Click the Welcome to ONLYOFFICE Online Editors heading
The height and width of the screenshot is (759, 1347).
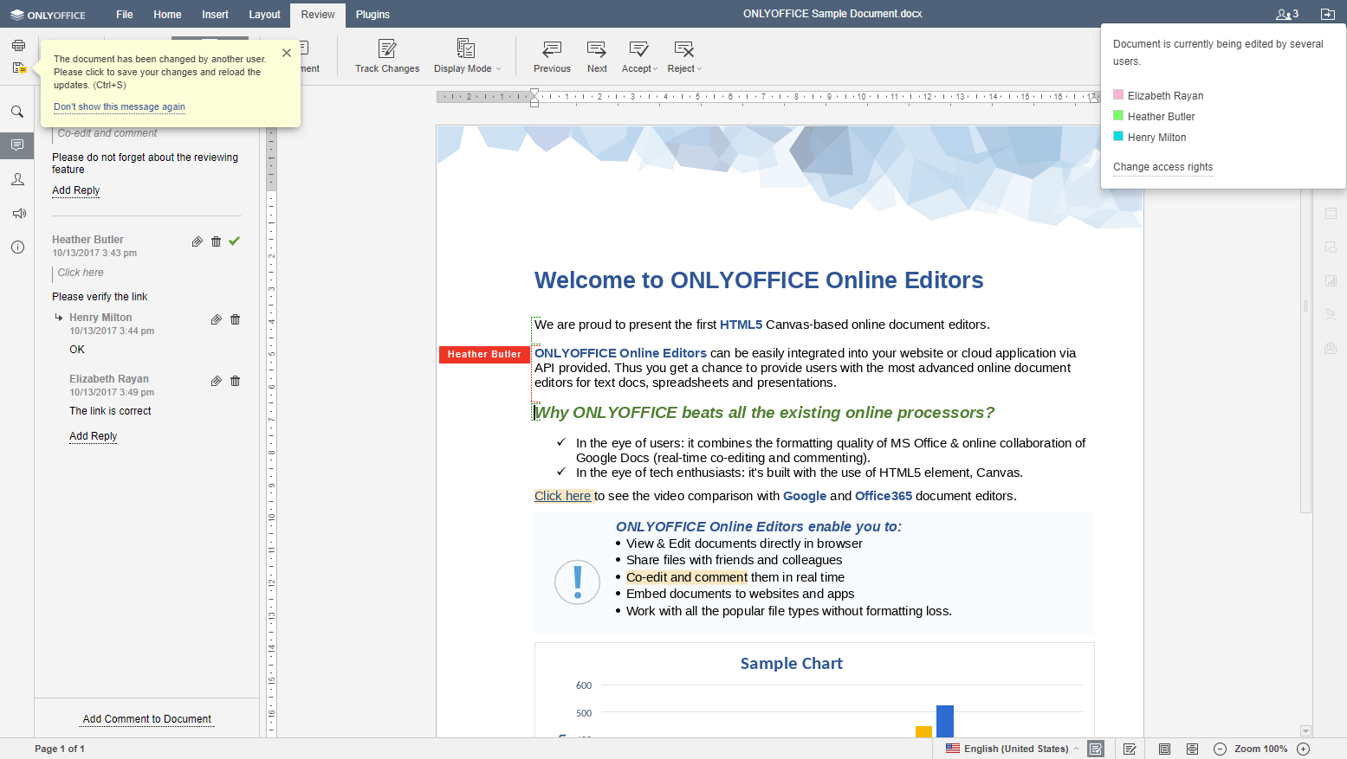[x=759, y=280]
